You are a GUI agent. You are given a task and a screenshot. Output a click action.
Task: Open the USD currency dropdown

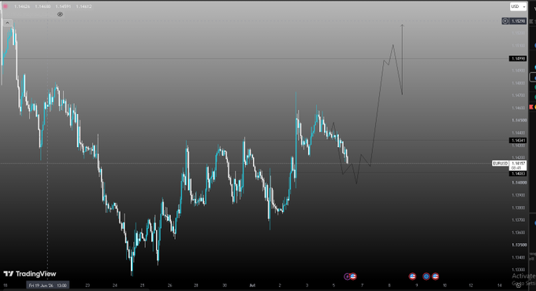[518, 6]
